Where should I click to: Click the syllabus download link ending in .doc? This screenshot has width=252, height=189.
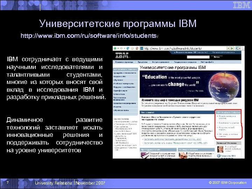(x=173, y=139)
